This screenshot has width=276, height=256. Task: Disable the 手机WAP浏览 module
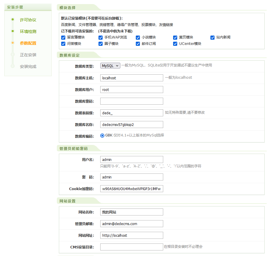click(x=100, y=37)
